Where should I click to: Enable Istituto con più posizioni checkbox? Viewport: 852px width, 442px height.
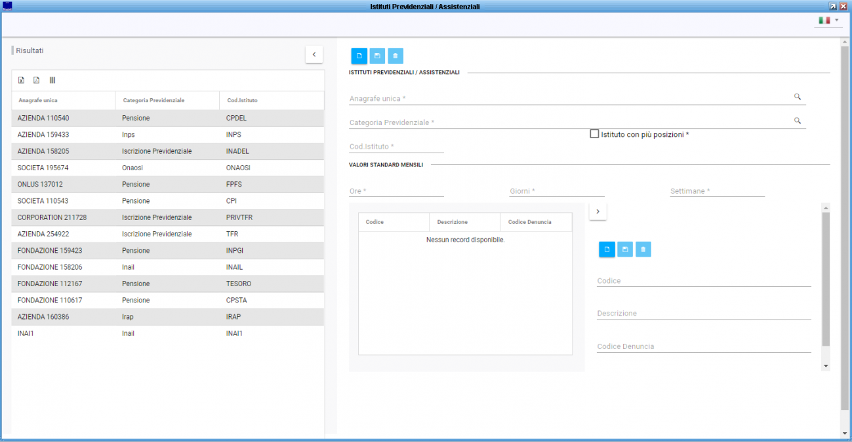[594, 134]
